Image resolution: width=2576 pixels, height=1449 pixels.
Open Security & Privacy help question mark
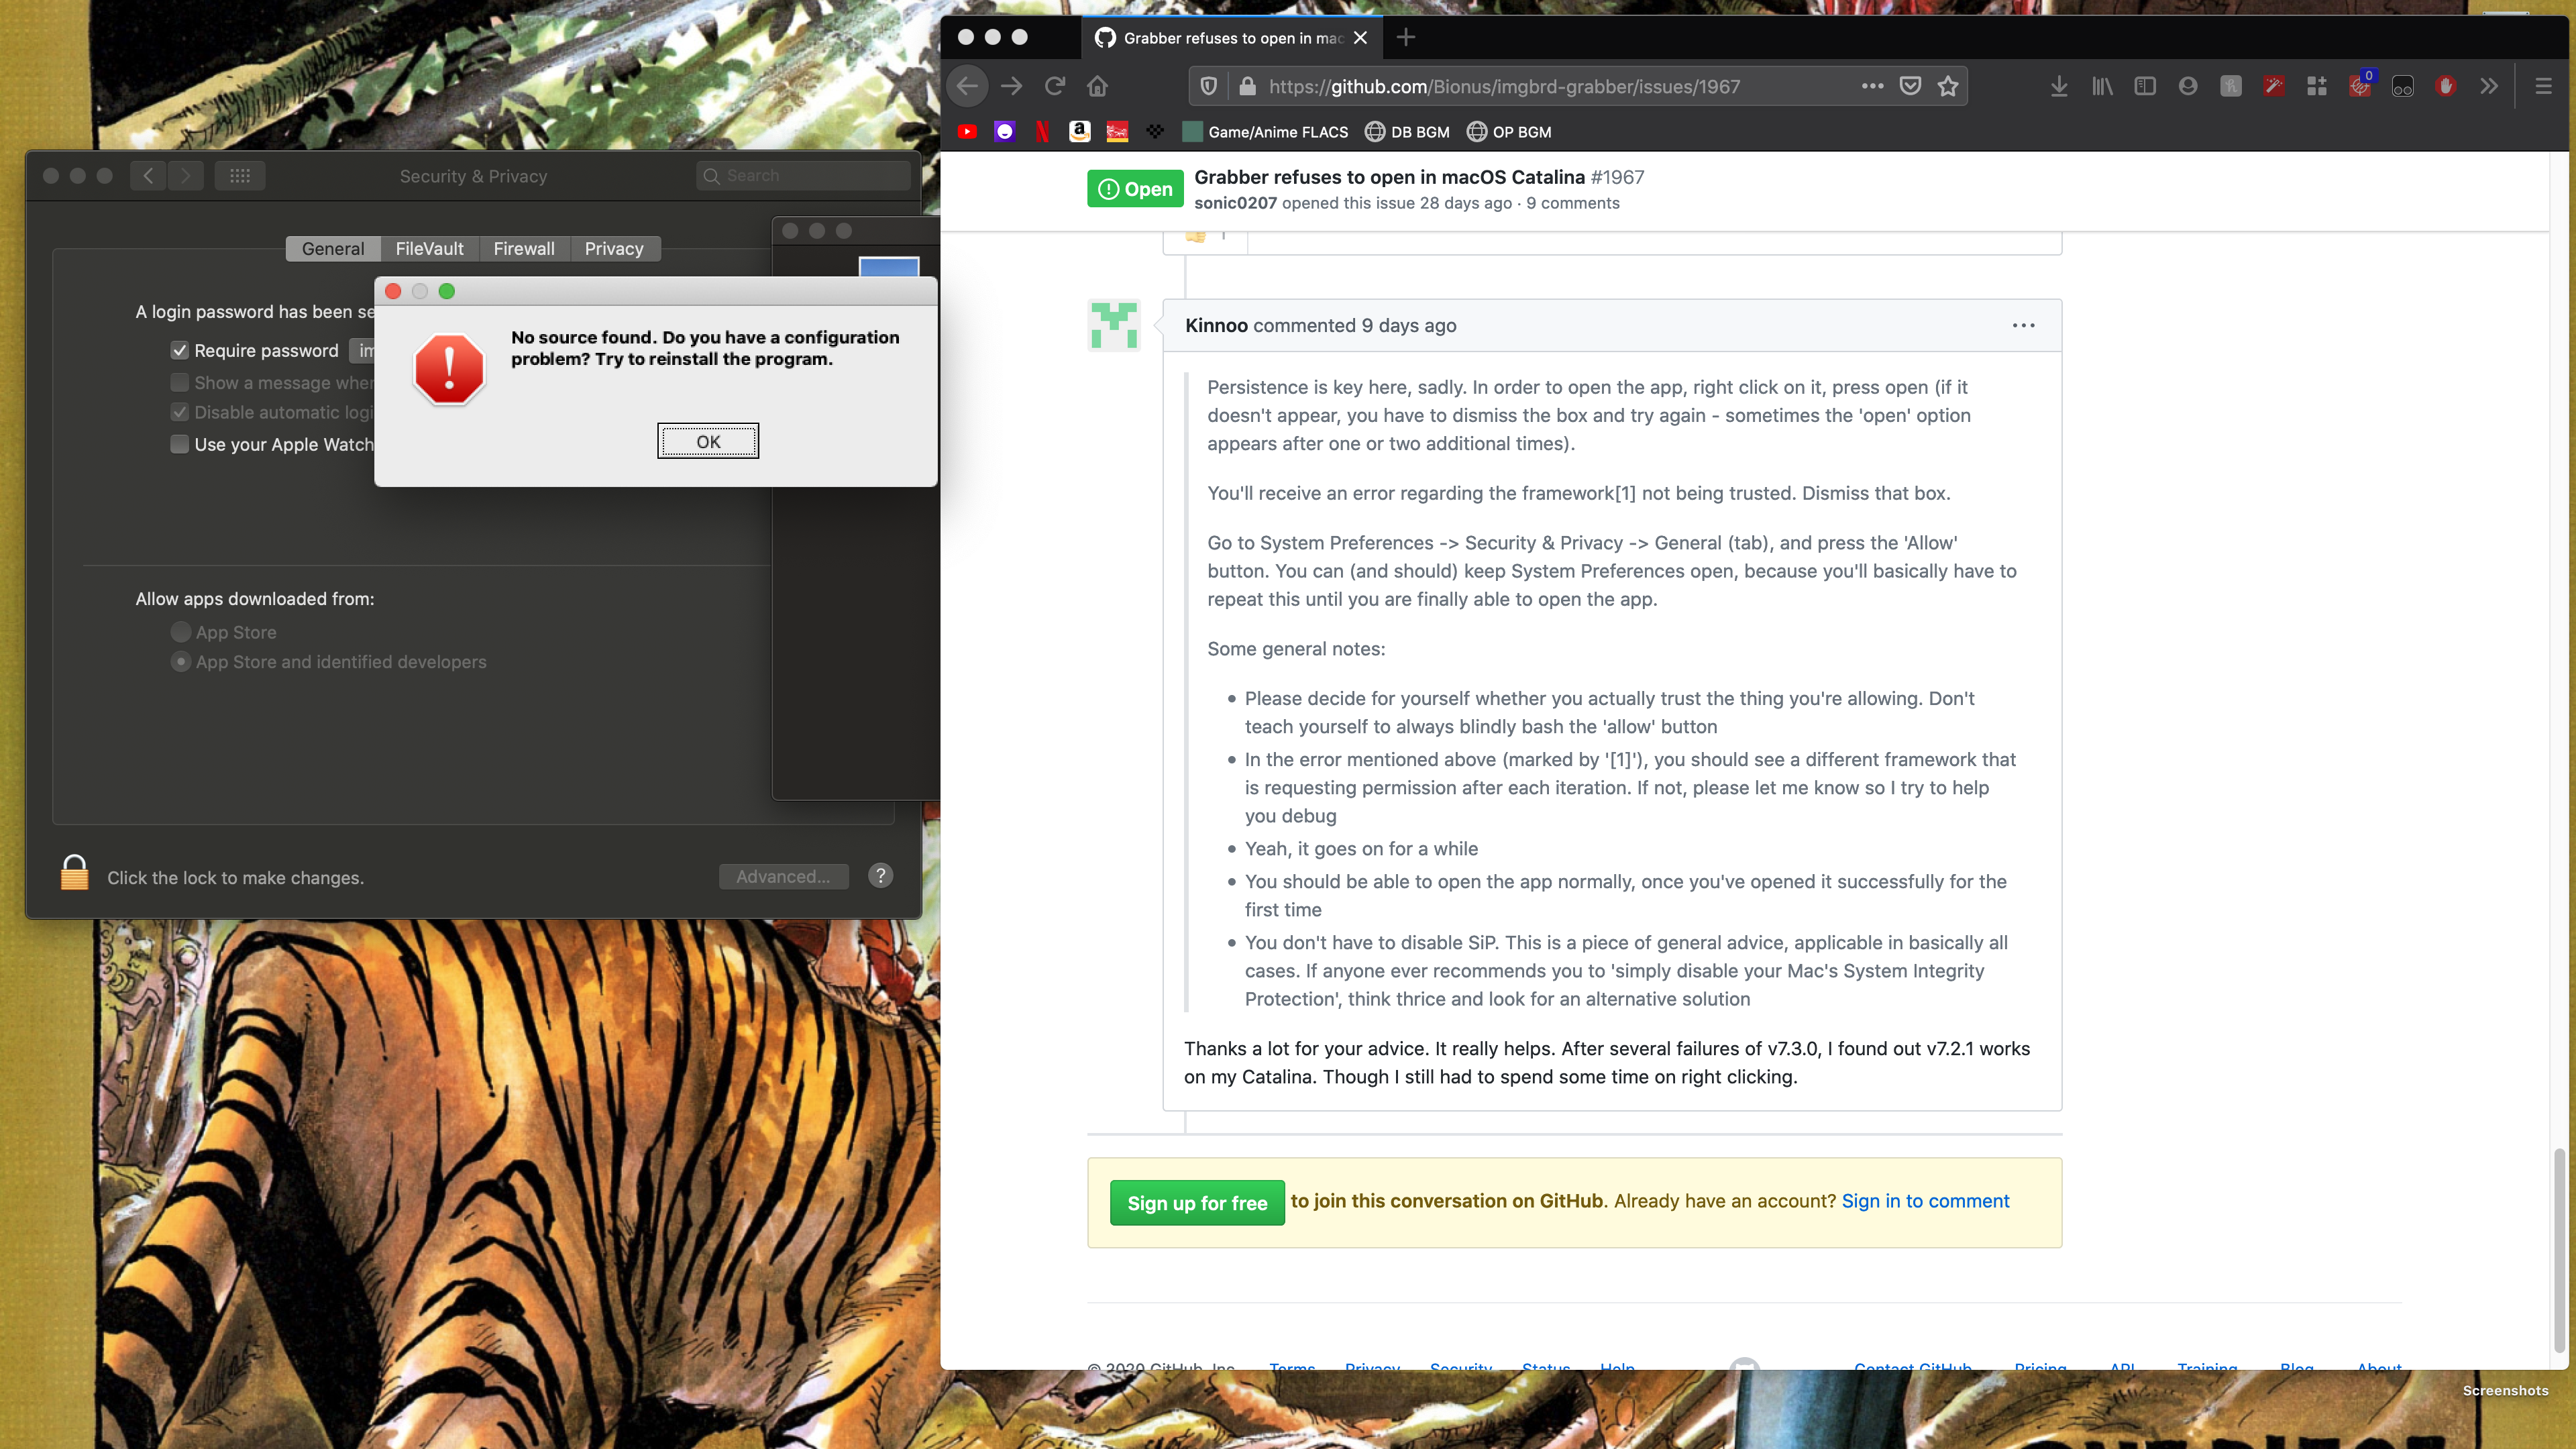point(880,876)
